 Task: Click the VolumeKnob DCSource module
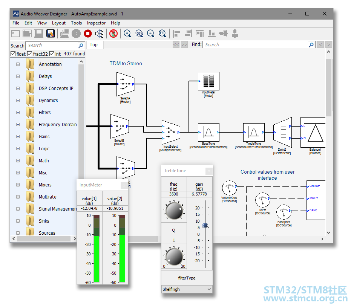coord(229,188)
